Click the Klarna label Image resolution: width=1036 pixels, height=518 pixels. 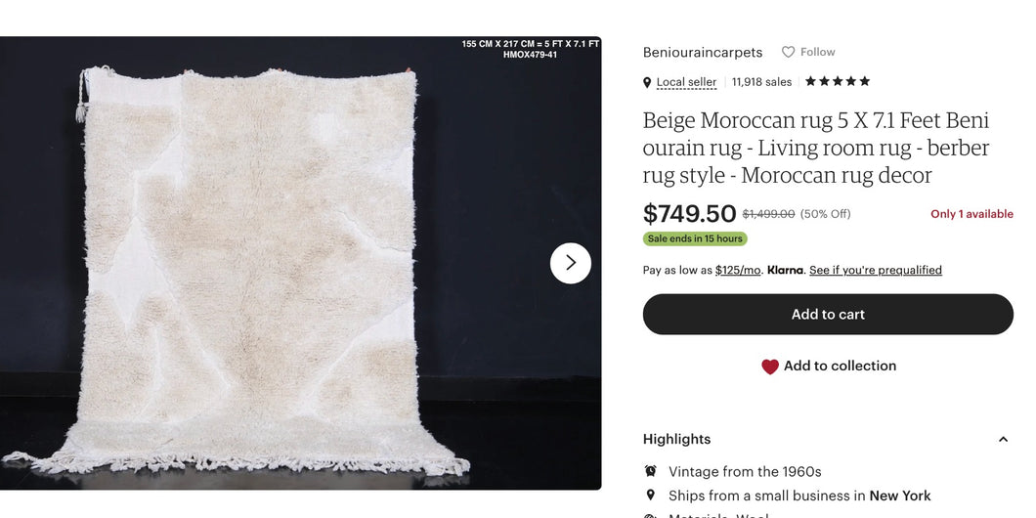(x=785, y=270)
